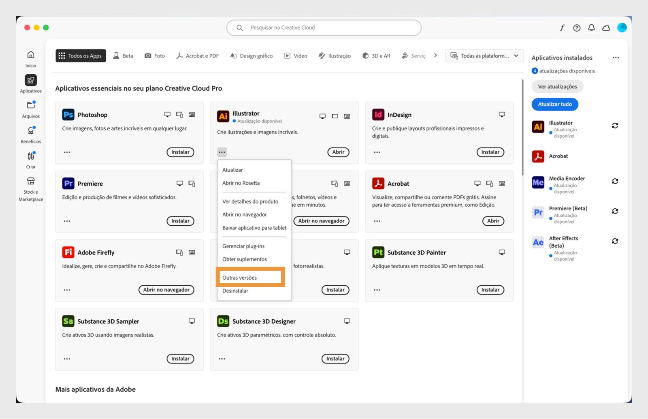This screenshot has height=419, width=648.
Task: Click the Acrobat card app icon
Action: [378, 184]
